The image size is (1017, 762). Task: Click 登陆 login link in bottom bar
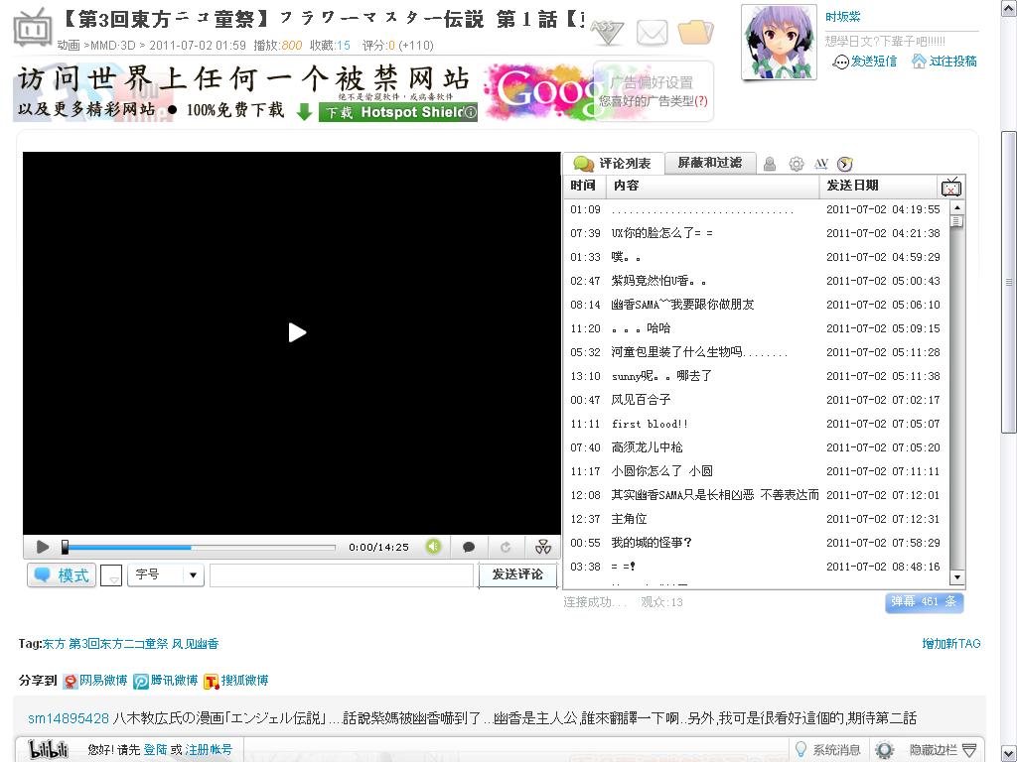point(155,750)
